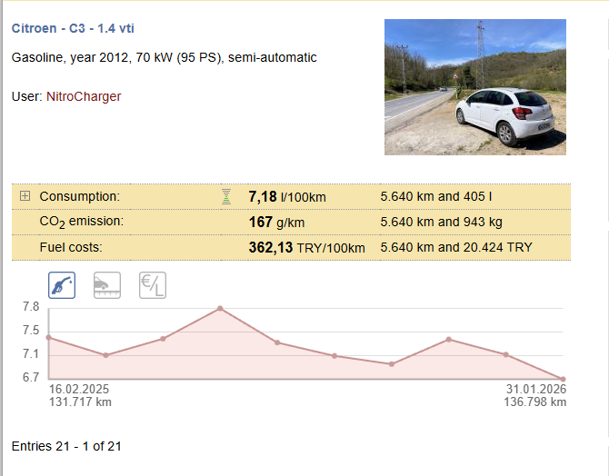Show the €/L fuel price chart
Viewport: 609px width, 476px height.
[153, 285]
